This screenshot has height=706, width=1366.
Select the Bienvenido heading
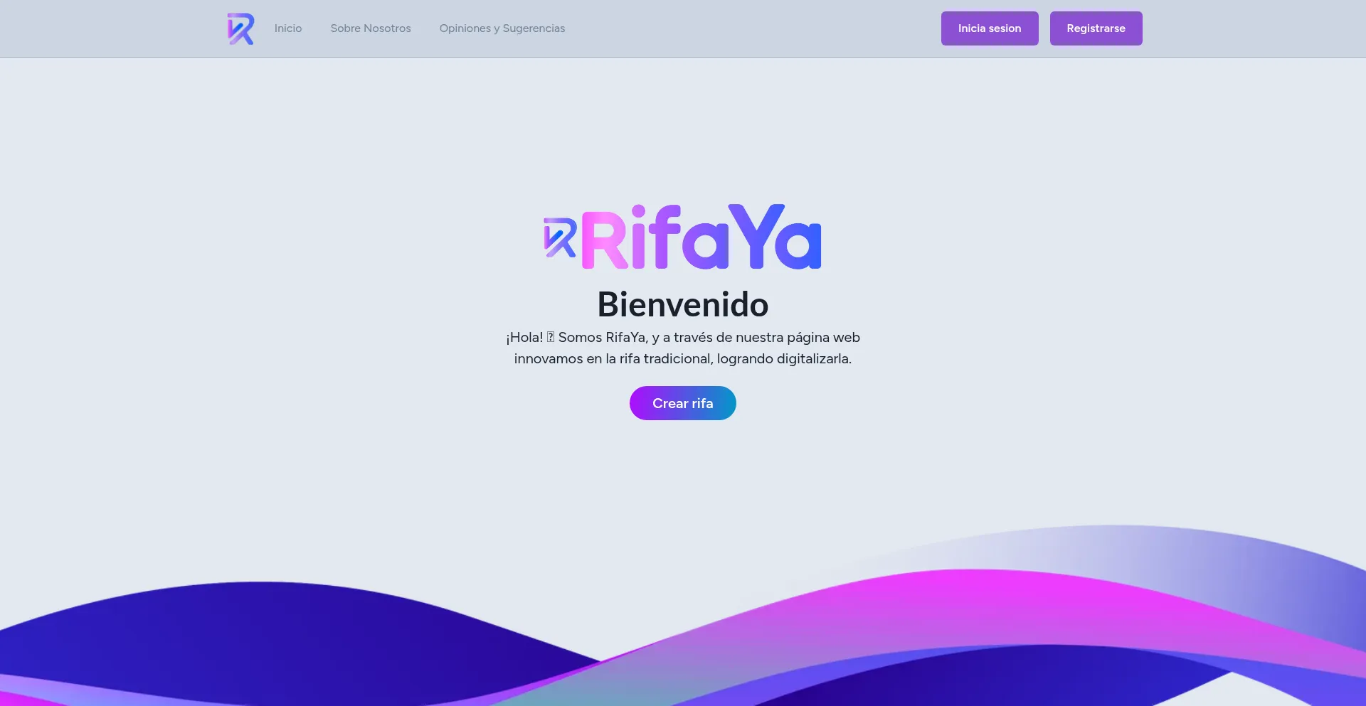[x=682, y=304]
